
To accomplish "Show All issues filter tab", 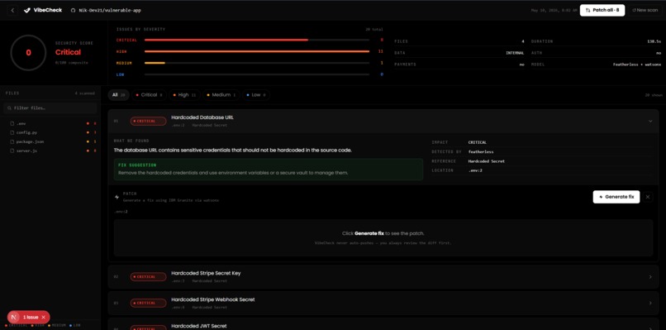I will pos(118,95).
